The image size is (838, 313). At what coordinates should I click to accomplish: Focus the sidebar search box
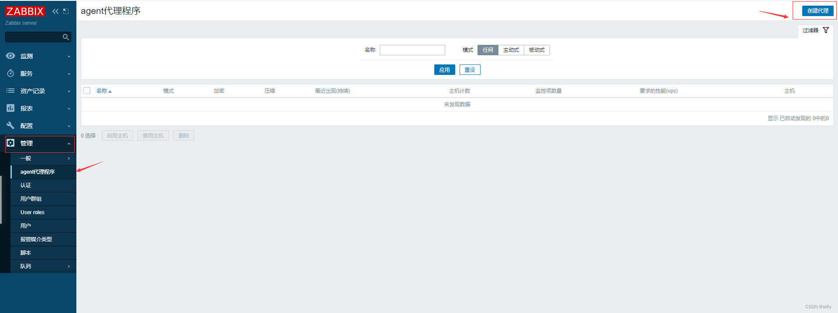point(38,37)
